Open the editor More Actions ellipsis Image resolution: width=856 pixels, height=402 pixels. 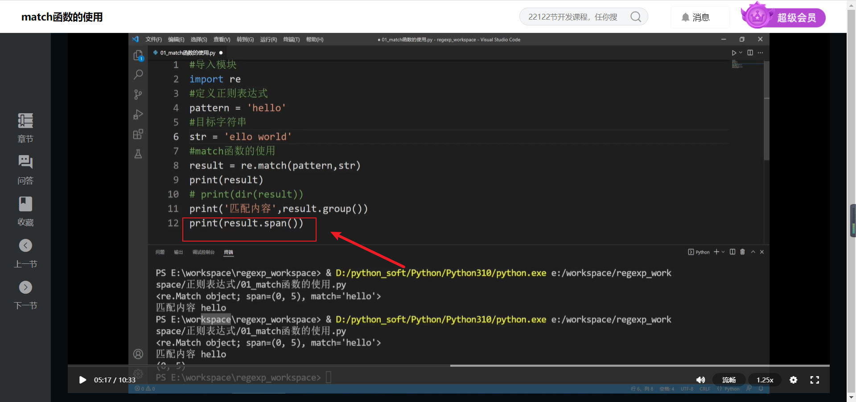click(760, 53)
